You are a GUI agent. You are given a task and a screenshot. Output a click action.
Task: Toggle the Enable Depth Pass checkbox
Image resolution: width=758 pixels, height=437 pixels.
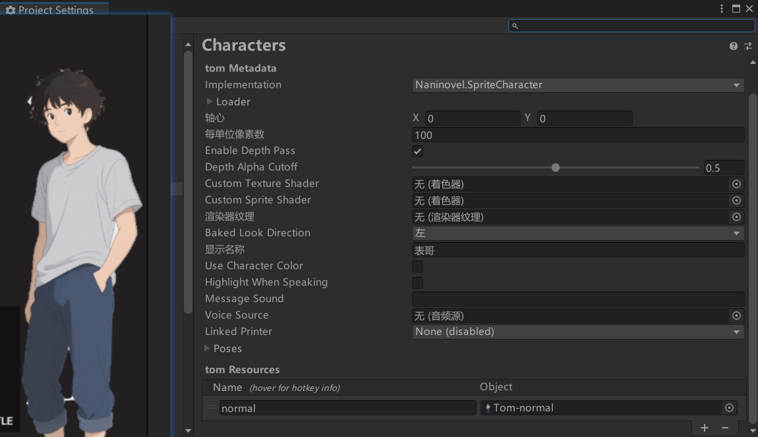tap(417, 151)
